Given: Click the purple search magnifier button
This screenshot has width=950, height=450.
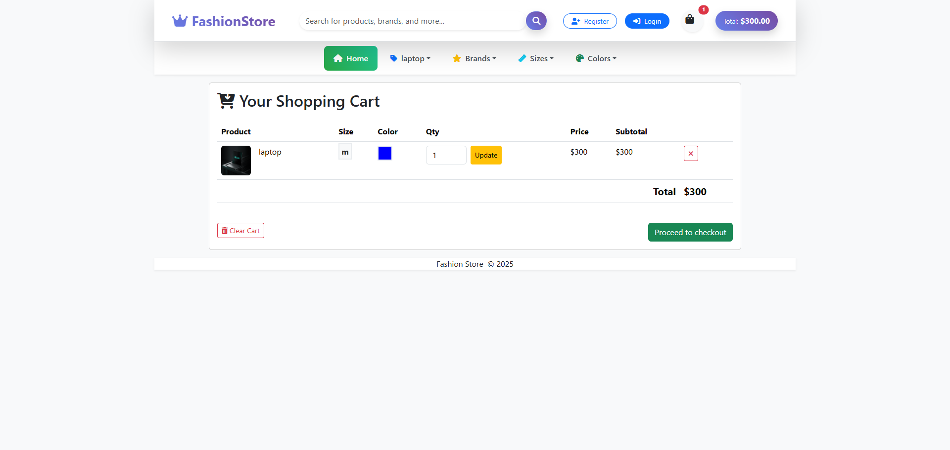Looking at the screenshot, I should tap(536, 21).
